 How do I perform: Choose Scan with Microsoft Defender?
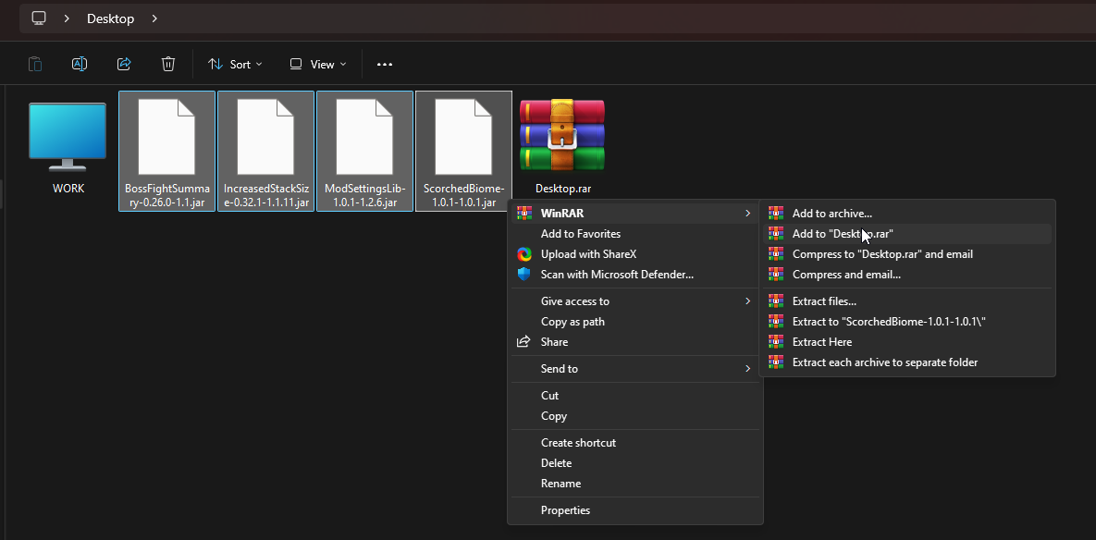point(617,275)
